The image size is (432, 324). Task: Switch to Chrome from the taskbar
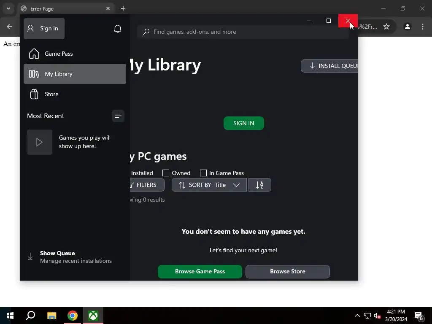point(73,316)
